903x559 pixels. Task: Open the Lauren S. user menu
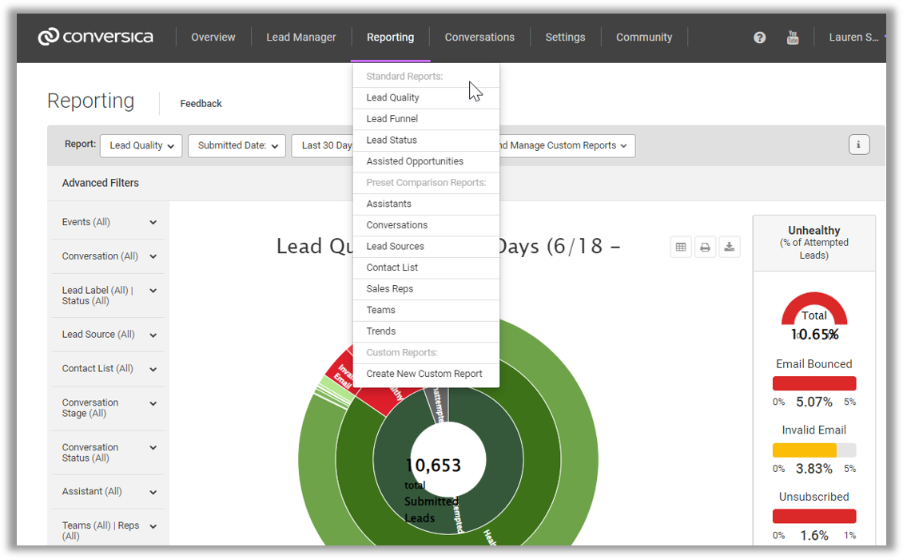[x=853, y=38]
